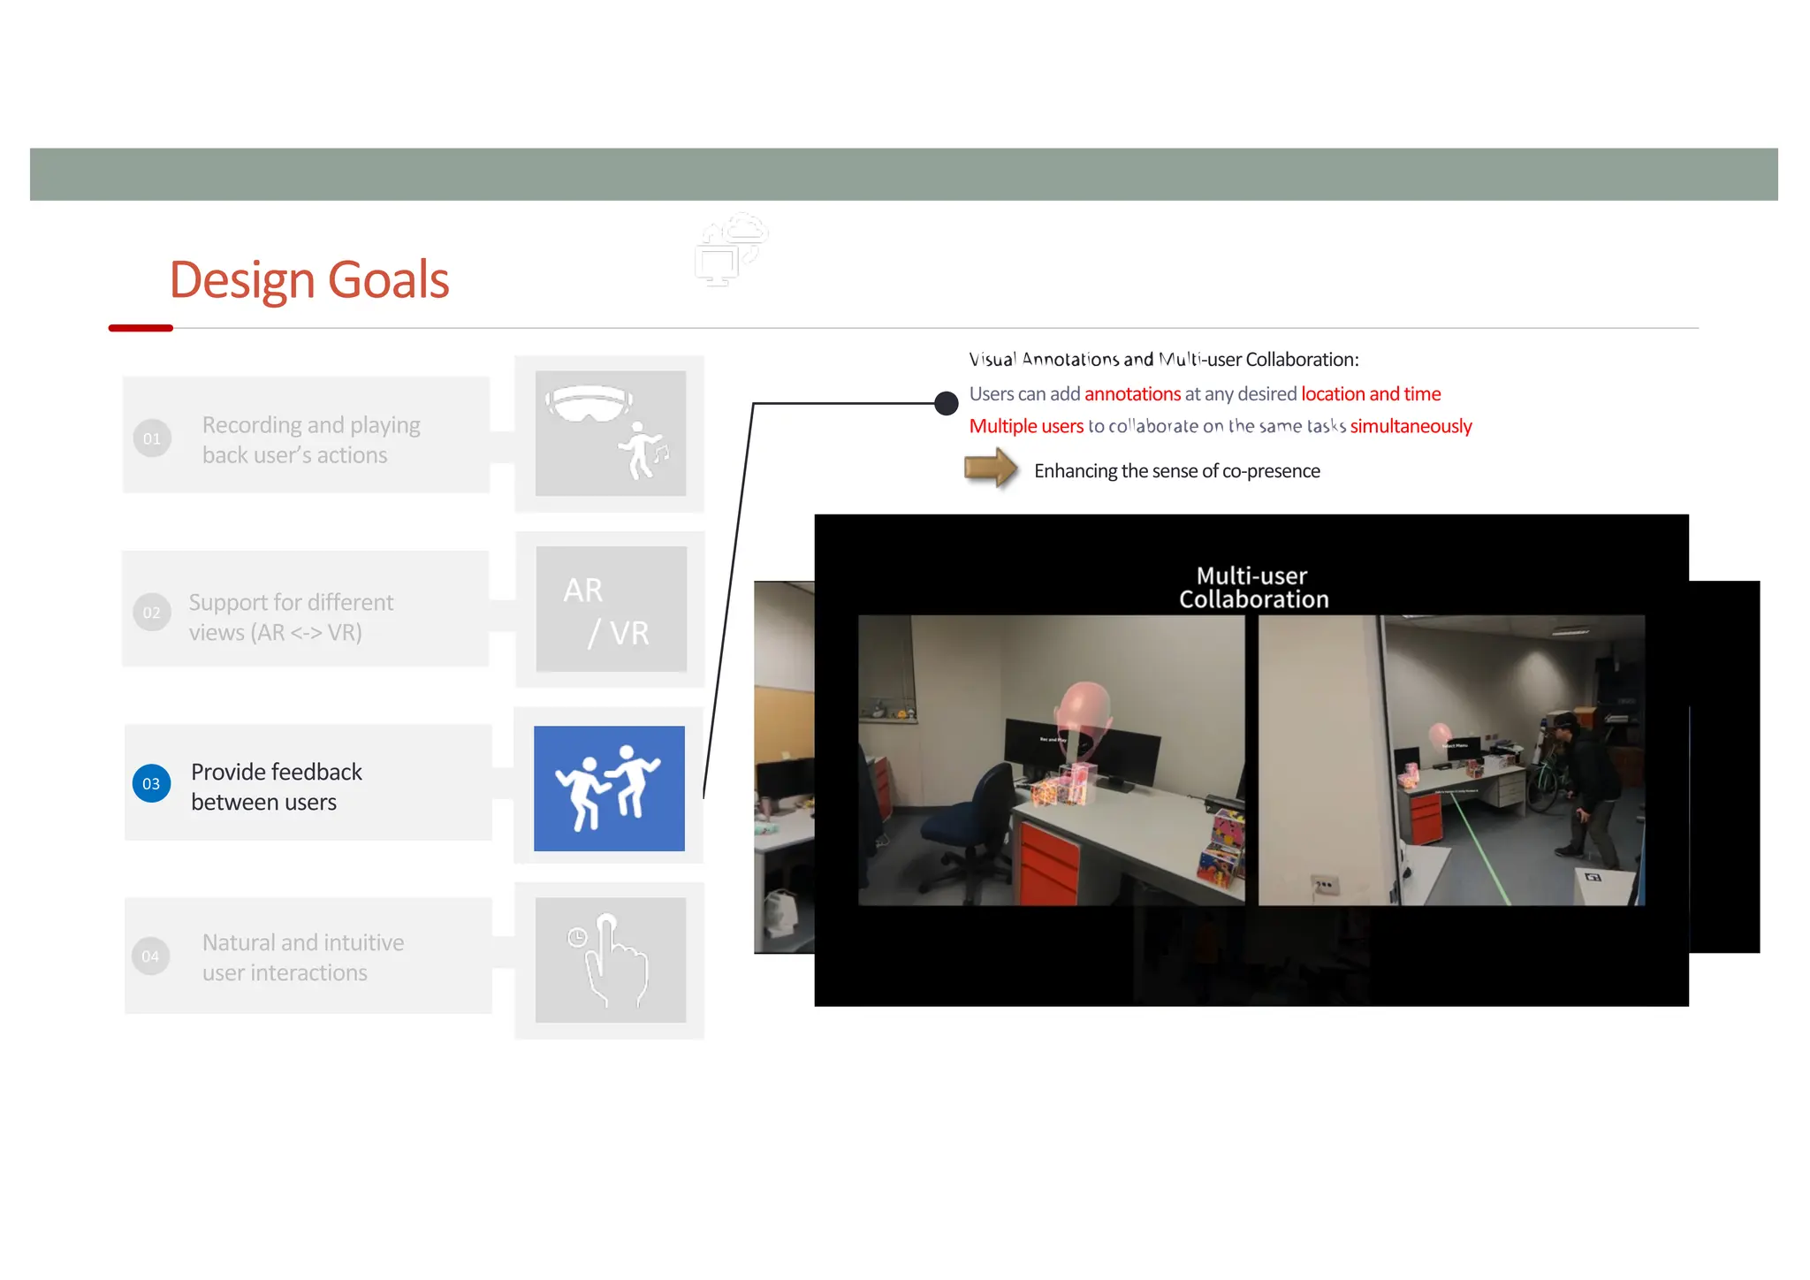
Task: Click the pointing hand touch gesture icon
Action: [x=610, y=960]
